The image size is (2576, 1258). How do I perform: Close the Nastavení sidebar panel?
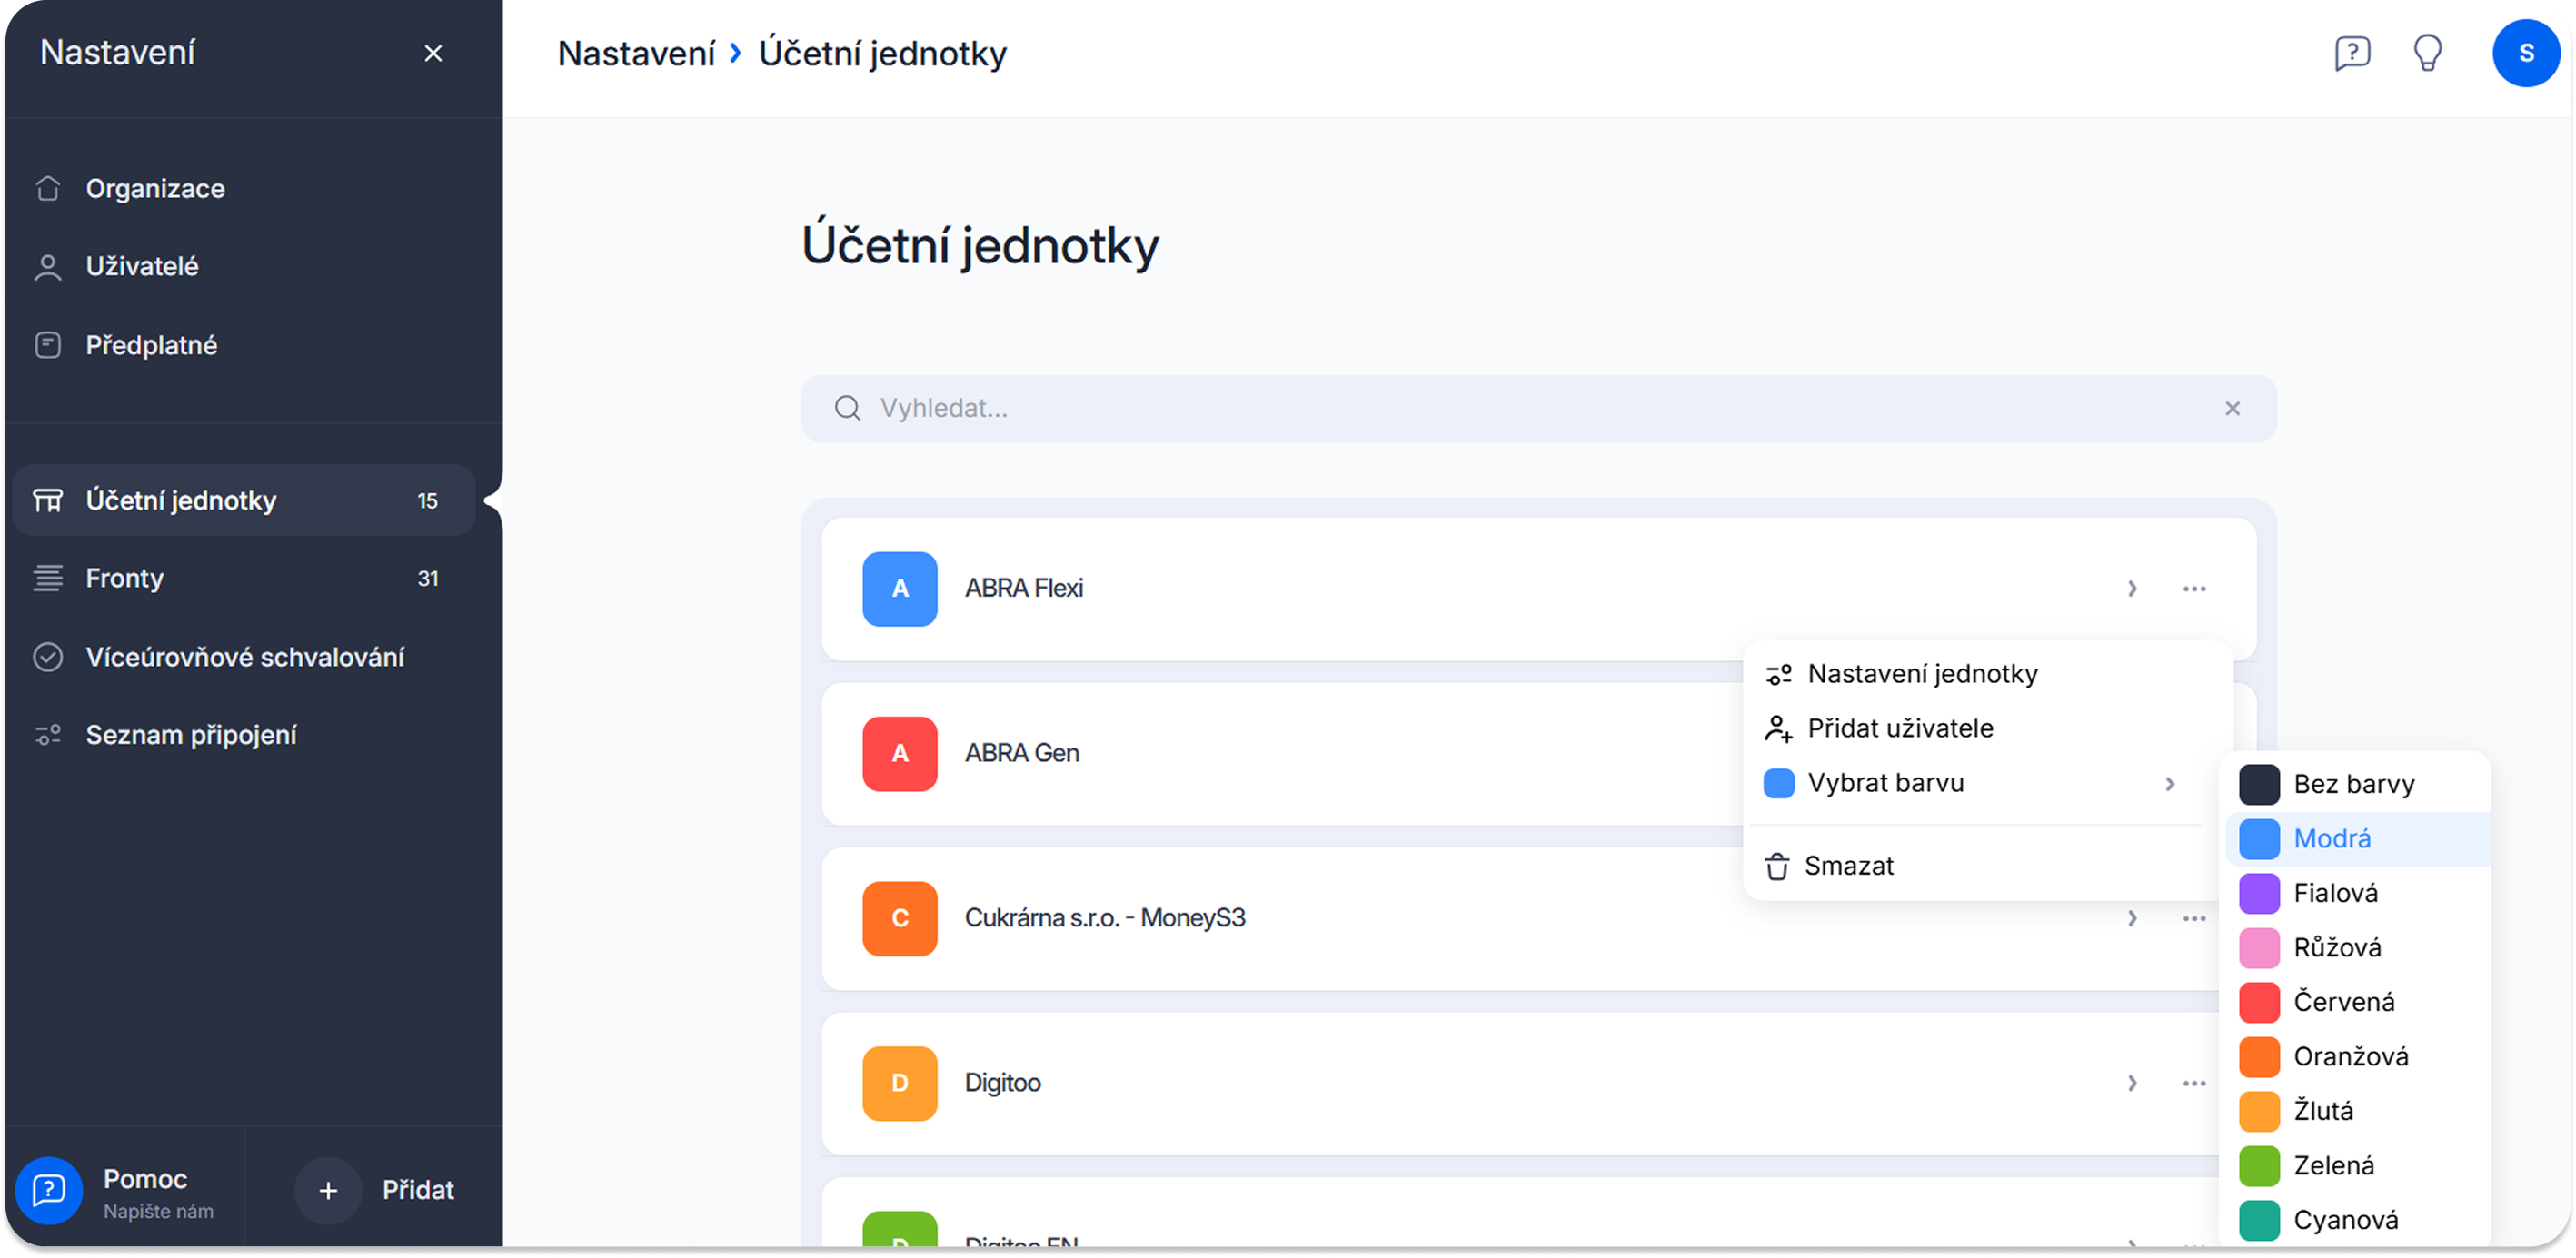pyautogui.click(x=433, y=53)
